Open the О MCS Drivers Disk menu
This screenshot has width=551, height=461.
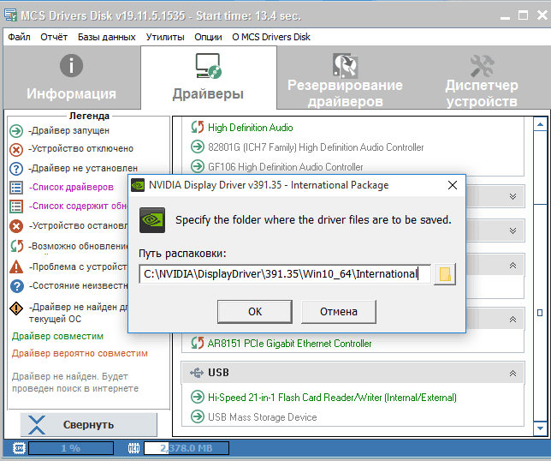point(271,37)
